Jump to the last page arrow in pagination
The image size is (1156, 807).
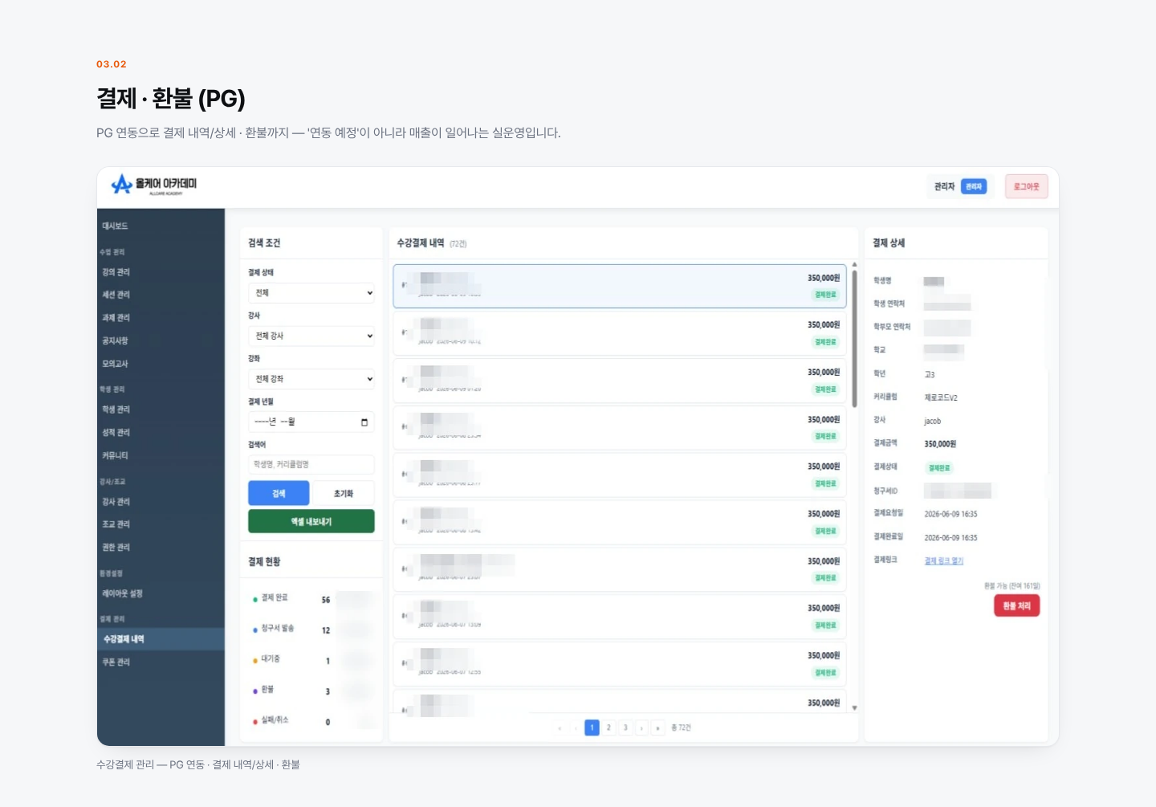coord(658,728)
